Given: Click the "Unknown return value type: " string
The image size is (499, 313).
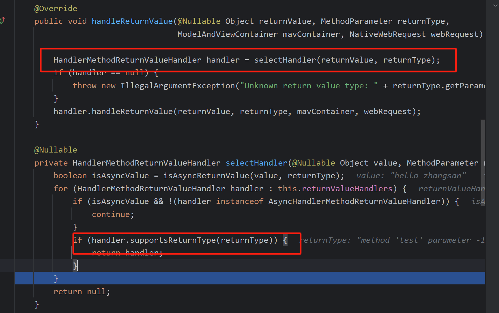Looking at the screenshot, I should click(309, 86).
